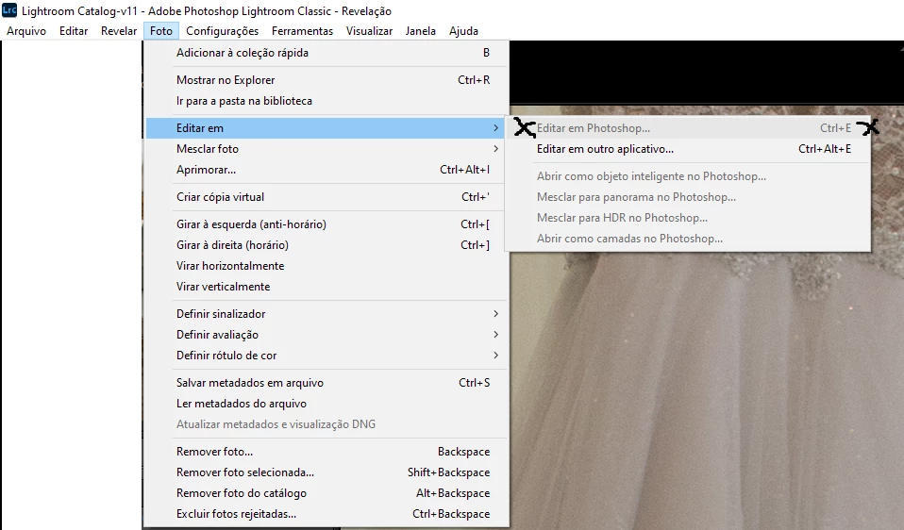Open the Ferramentas menu
The height and width of the screenshot is (530, 904).
302,31
